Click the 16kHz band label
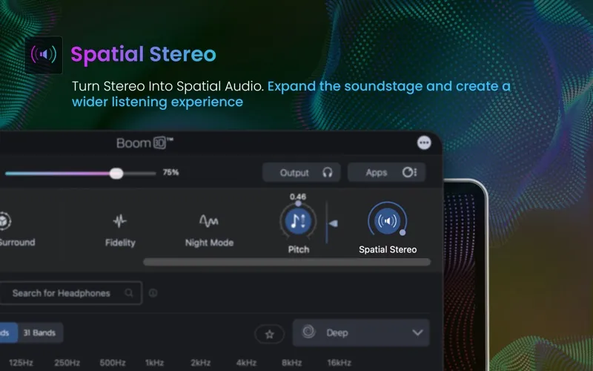 coord(339,363)
